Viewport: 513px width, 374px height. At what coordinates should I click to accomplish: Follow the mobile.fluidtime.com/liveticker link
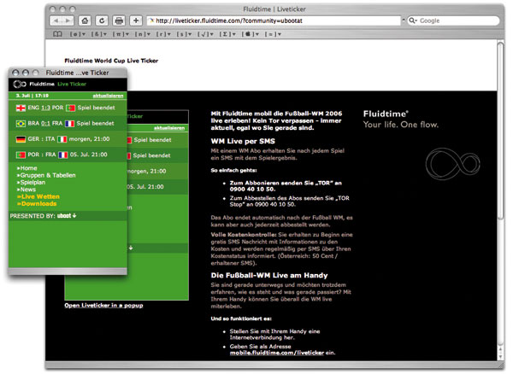pos(277,353)
